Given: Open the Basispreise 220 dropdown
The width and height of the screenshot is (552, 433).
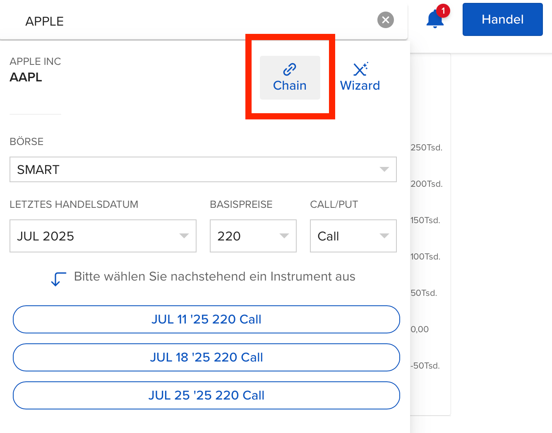Looking at the screenshot, I should click(253, 236).
